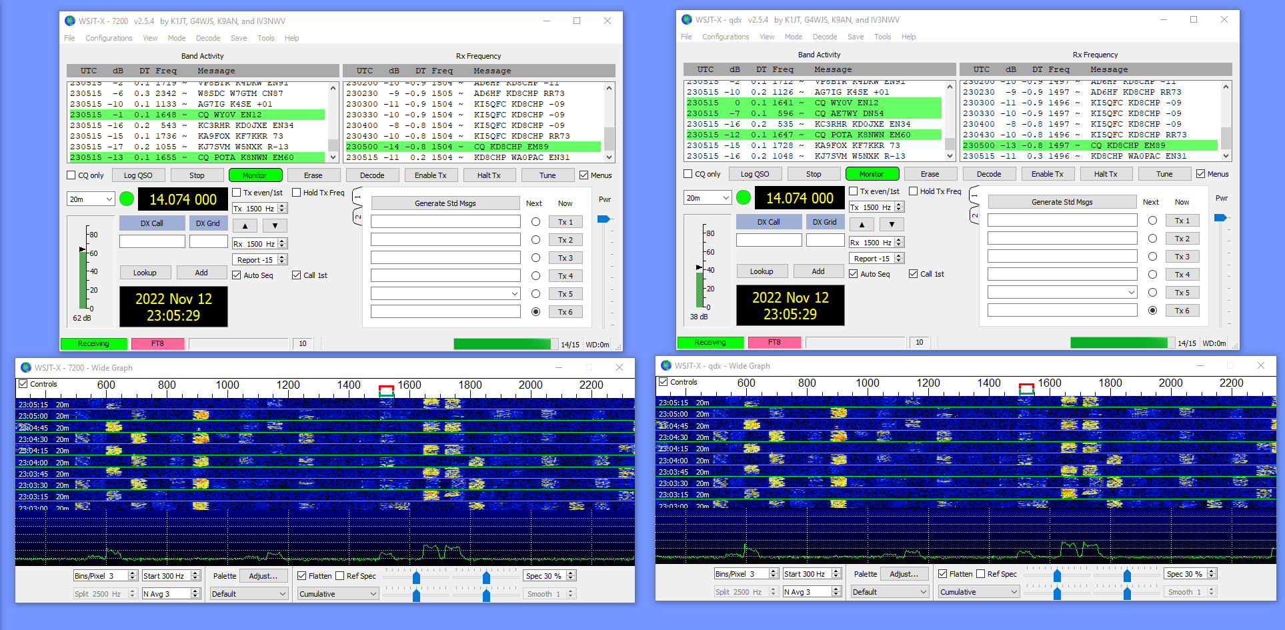Viewport: 1285px width, 630px height.
Task: Click the WSJT-X globe icon in qdx Wide Graph title bar
Action: 666,365
